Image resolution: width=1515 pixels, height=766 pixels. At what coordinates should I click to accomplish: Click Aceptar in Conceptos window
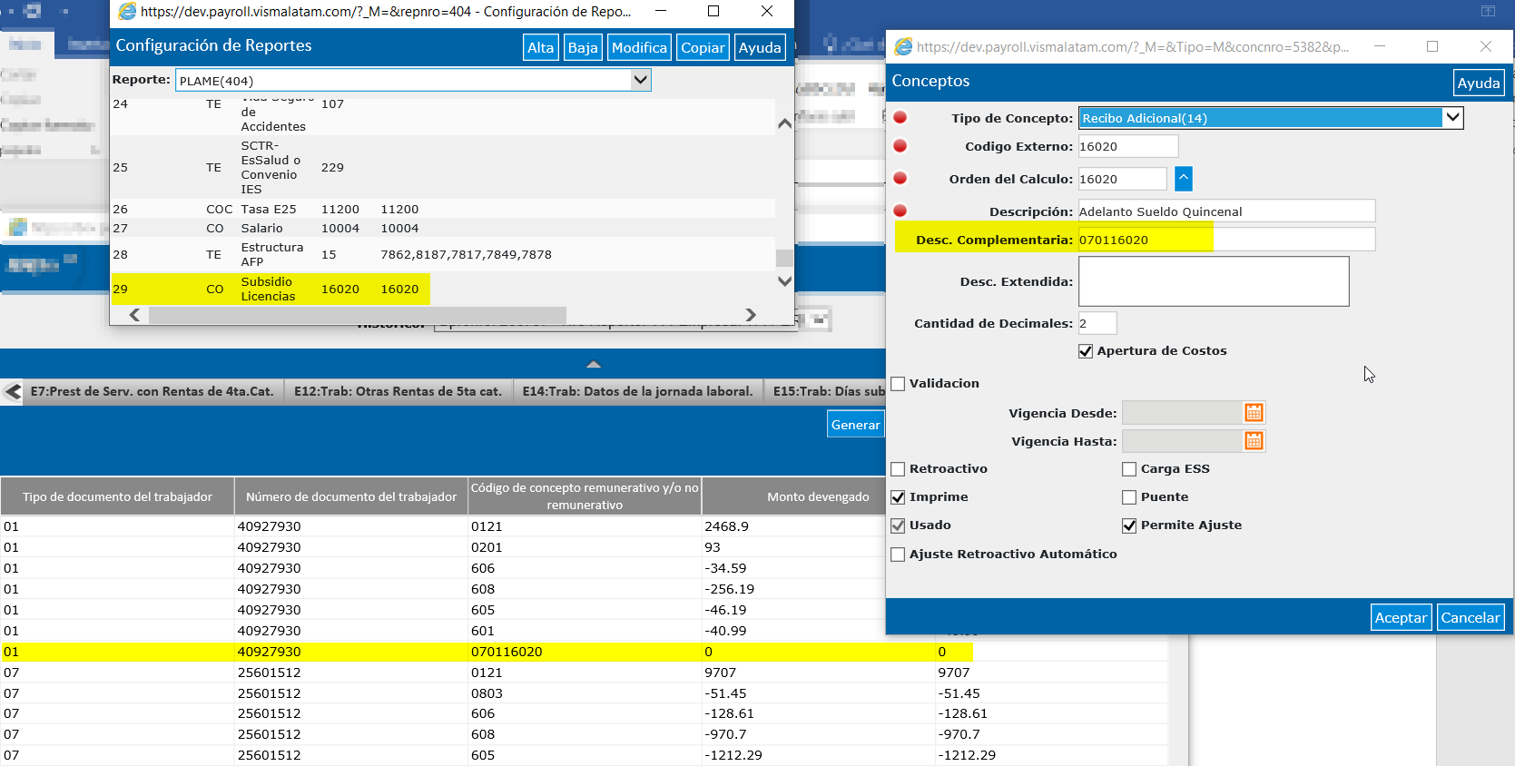click(1401, 617)
